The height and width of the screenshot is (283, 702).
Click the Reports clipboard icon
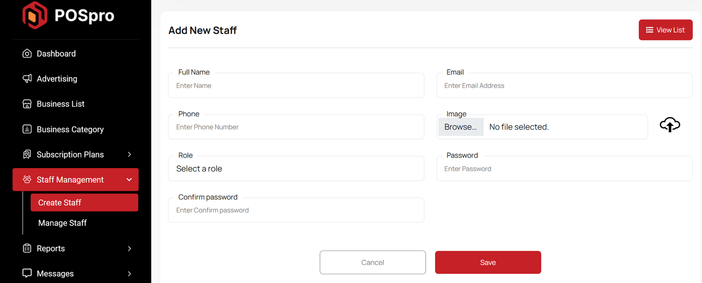pos(27,248)
